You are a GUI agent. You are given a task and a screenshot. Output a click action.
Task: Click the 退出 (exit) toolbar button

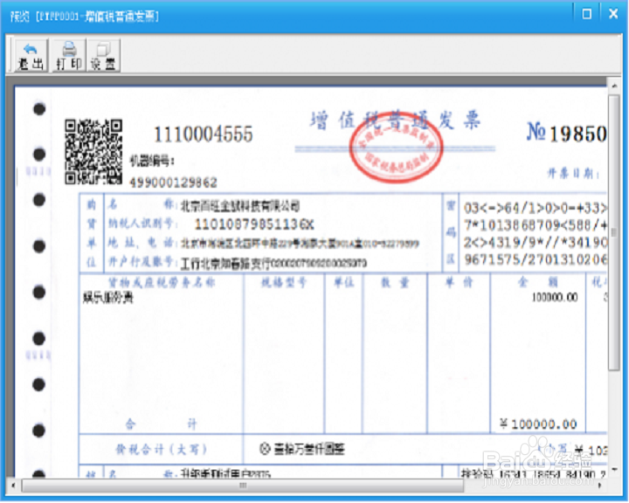click(x=31, y=56)
